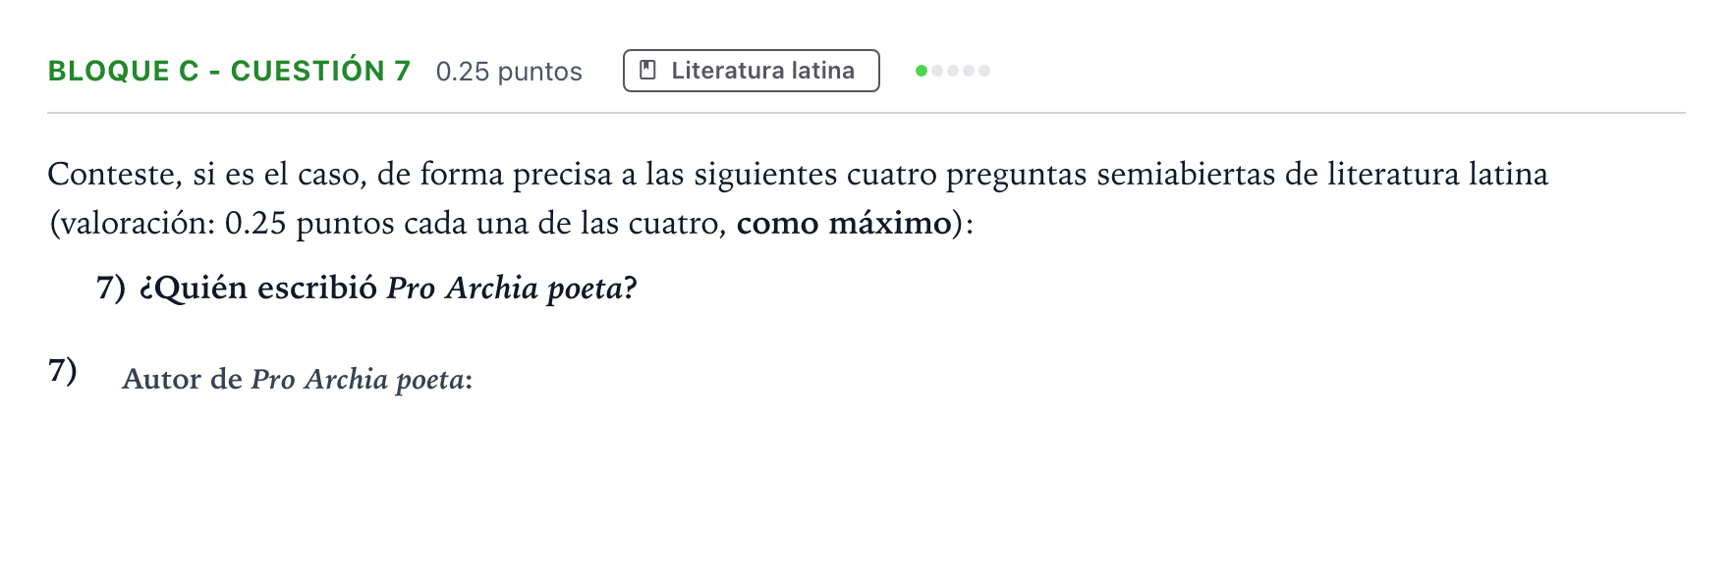Click the book icon in the Literatura latina tag
This screenshot has width=1733, height=577.
tap(647, 71)
